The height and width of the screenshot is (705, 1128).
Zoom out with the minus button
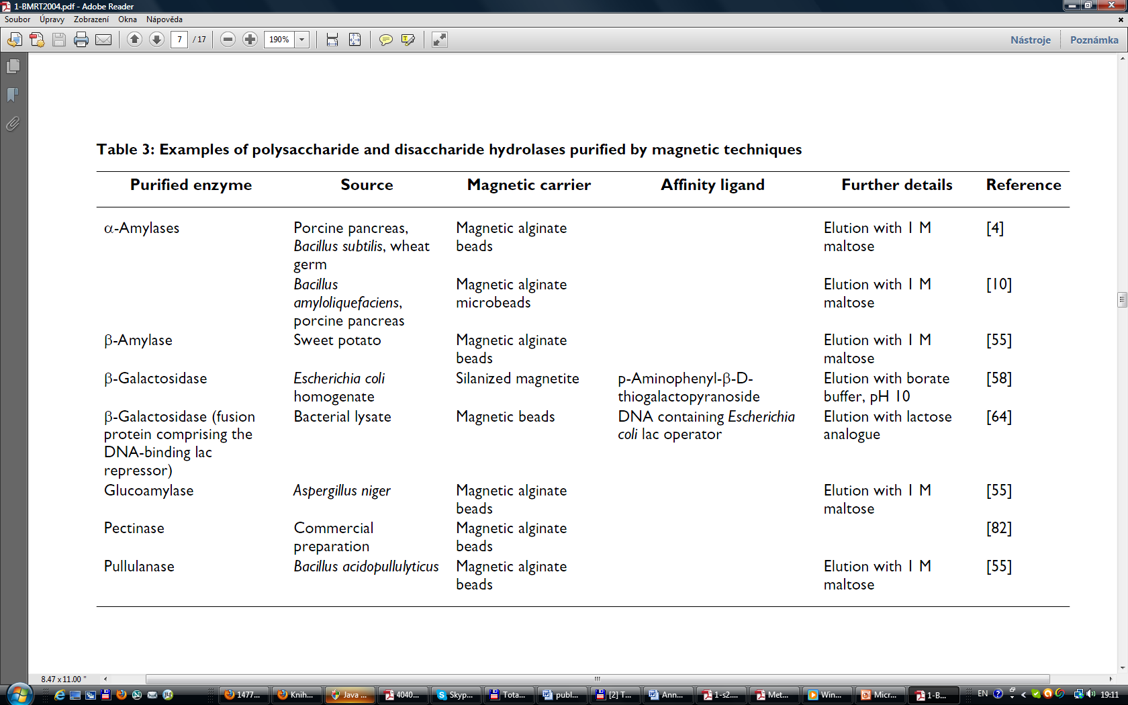(228, 40)
